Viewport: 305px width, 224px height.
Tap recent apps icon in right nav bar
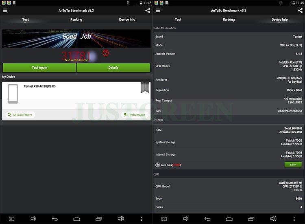pyautogui.click(x=251, y=219)
